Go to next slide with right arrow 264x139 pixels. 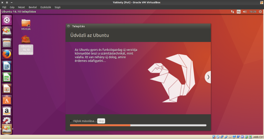point(208,77)
